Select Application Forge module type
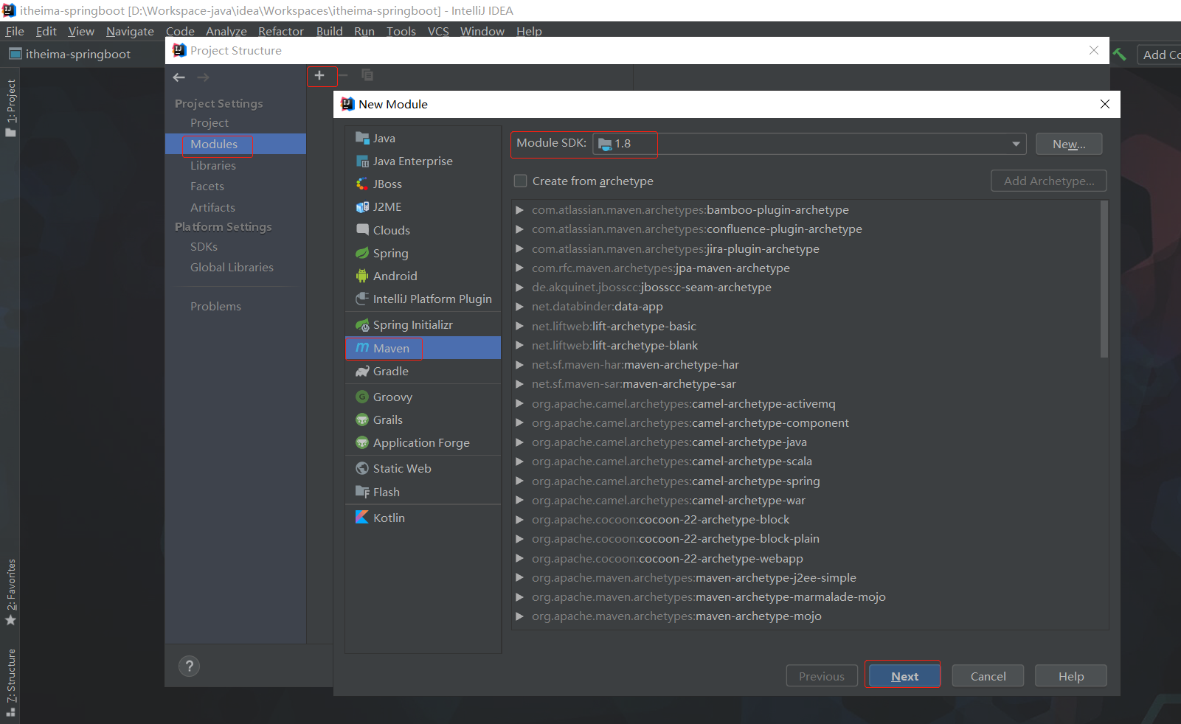 [x=423, y=442]
